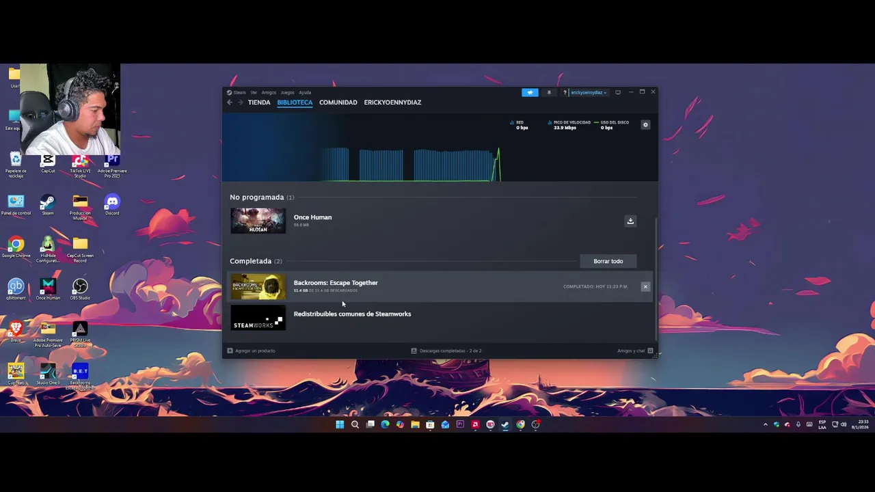Go forward with the Steam forward arrow
875x492 pixels.
coord(240,102)
